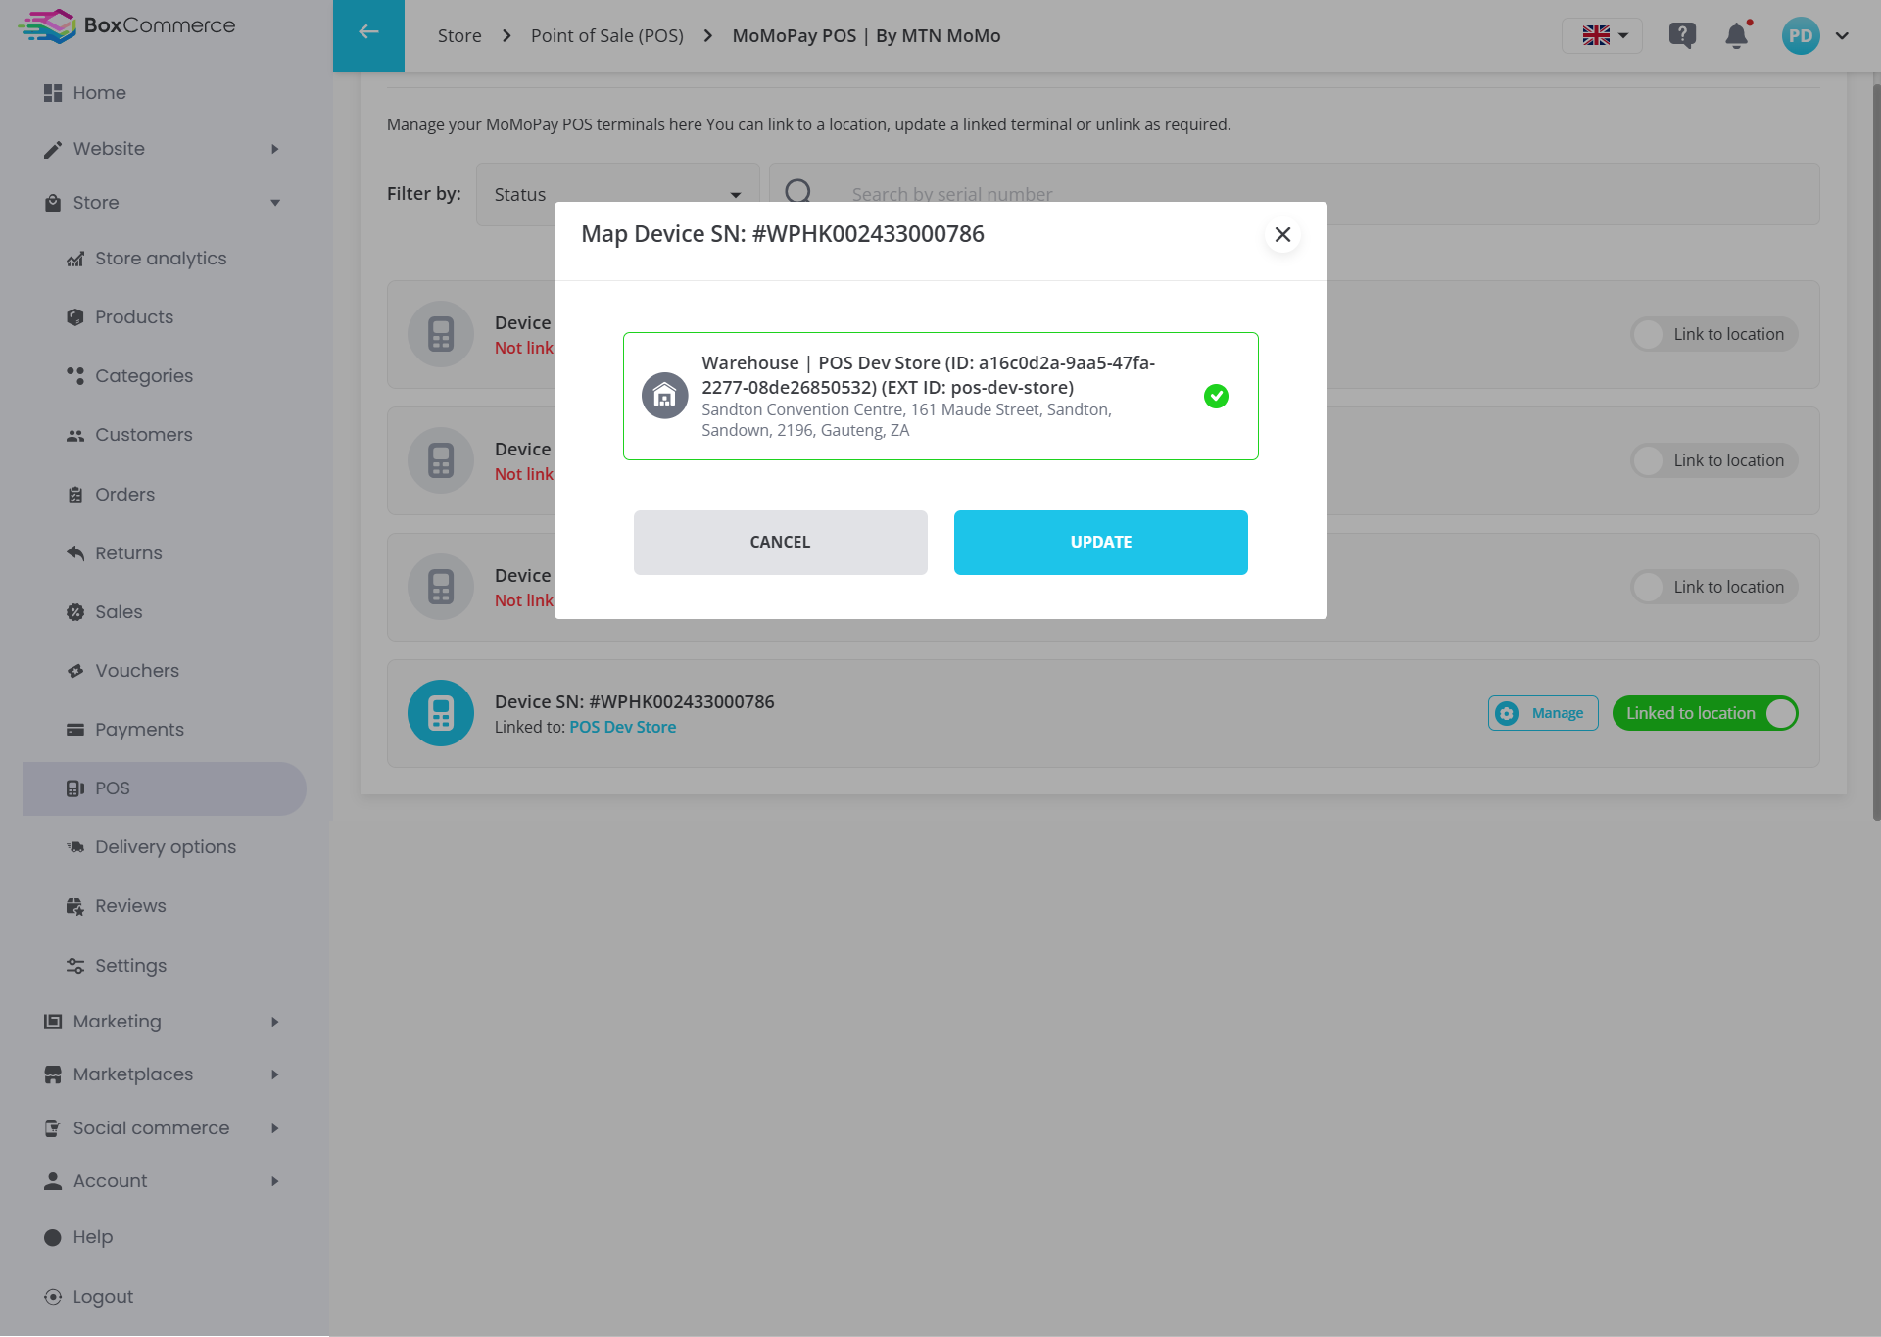Screen dimensions: 1881x1337
Task: Expand the Website submenu arrow
Action: (275, 149)
